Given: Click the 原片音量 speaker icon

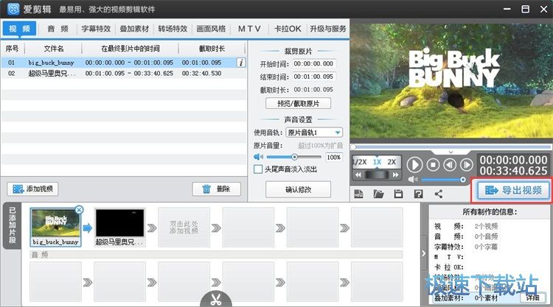Looking at the screenshot, I should (259, 157).
